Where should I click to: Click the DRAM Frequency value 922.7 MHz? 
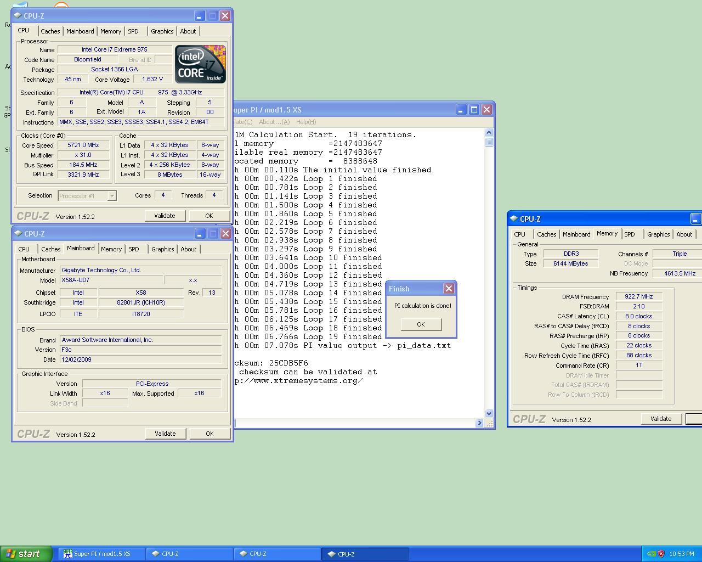click(639, 297)
